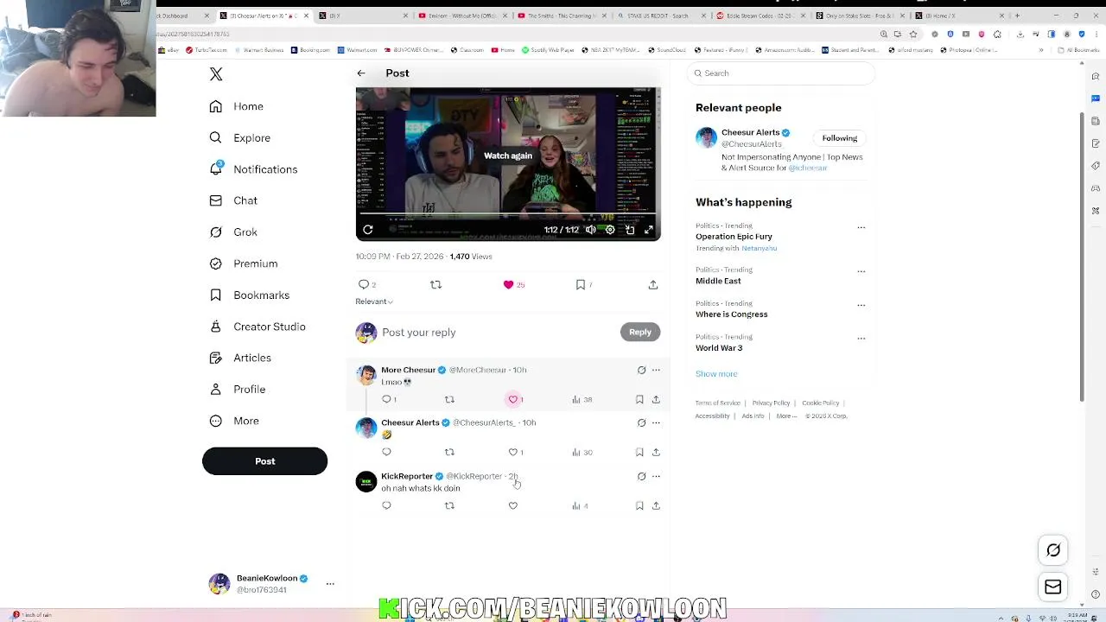Viewport: 1106px width, 622px height.
Task: Open Profile in the sidebar
Action: point(238,390)
